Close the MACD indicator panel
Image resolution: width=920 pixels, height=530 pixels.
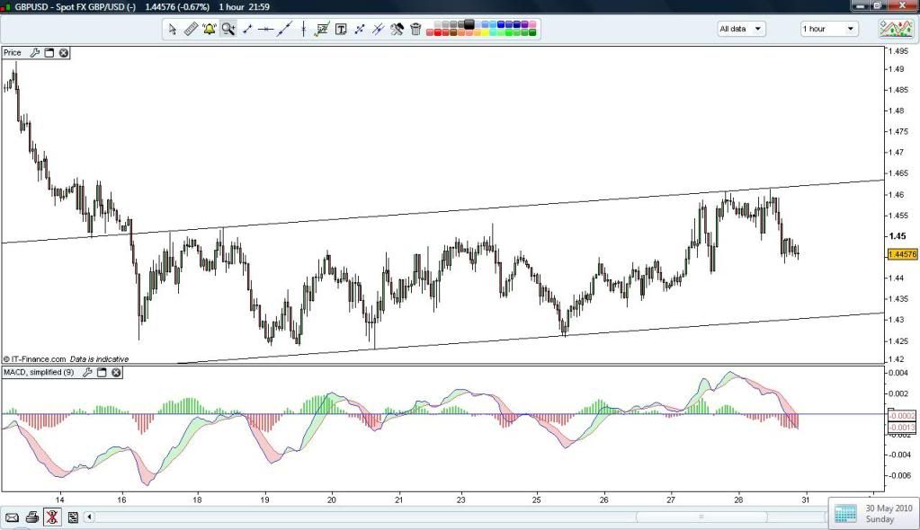click(116, 372)
